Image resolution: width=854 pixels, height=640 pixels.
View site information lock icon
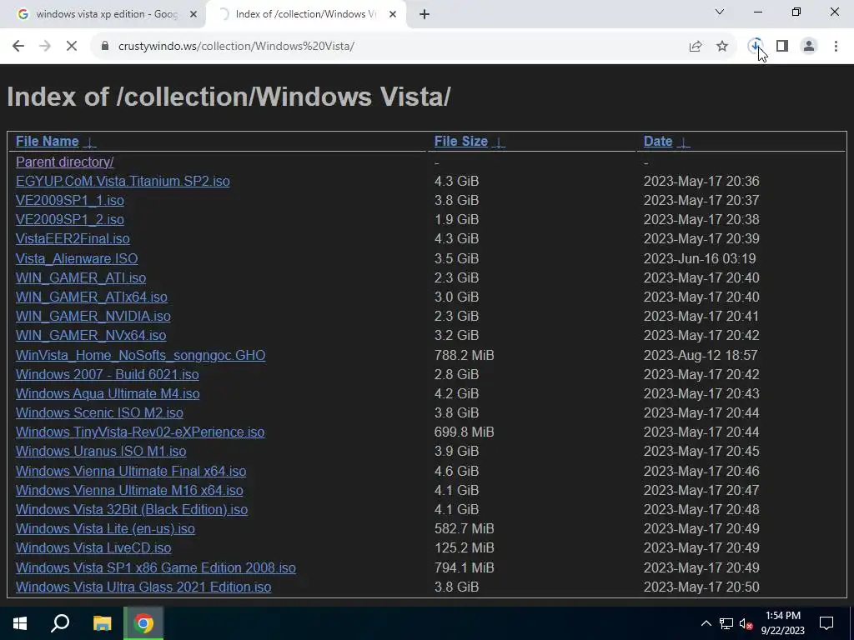(105, 47)
